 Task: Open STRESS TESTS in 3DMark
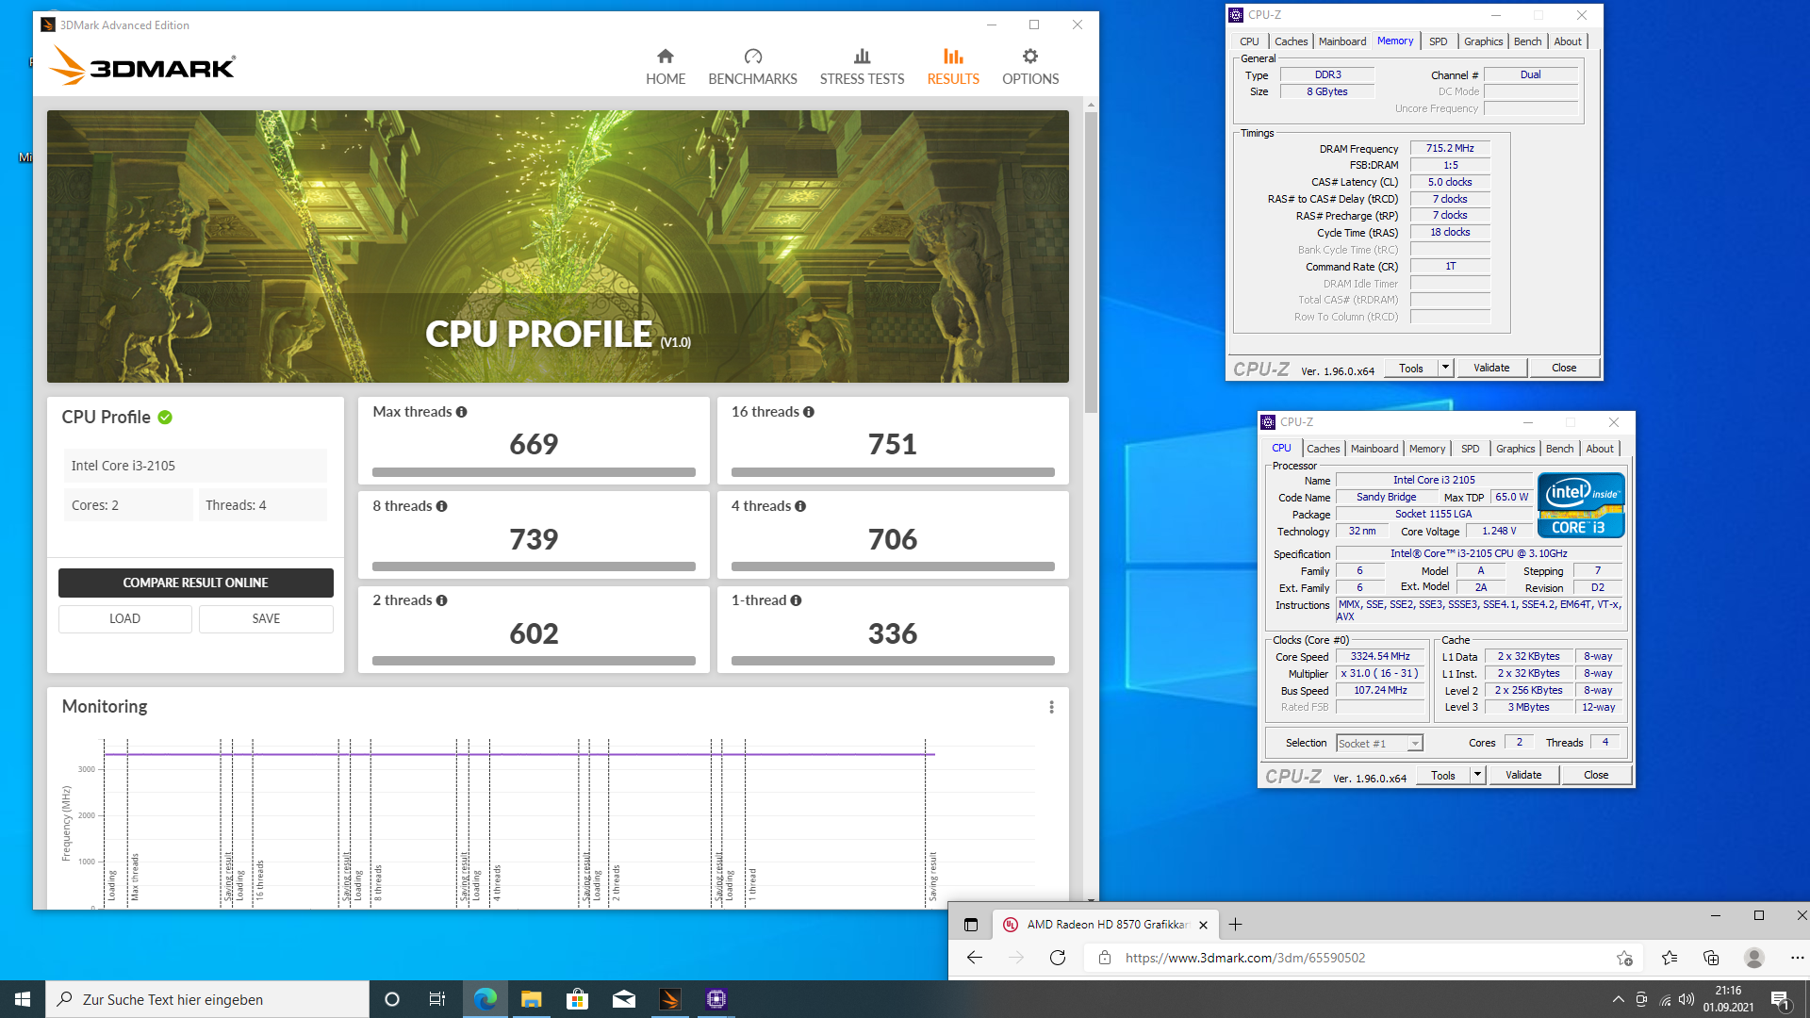tap(862, 68)
